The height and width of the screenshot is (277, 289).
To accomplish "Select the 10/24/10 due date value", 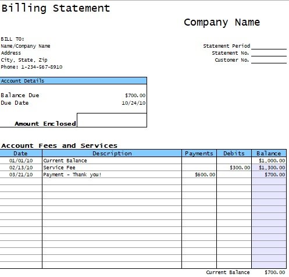I will (134, 103).
